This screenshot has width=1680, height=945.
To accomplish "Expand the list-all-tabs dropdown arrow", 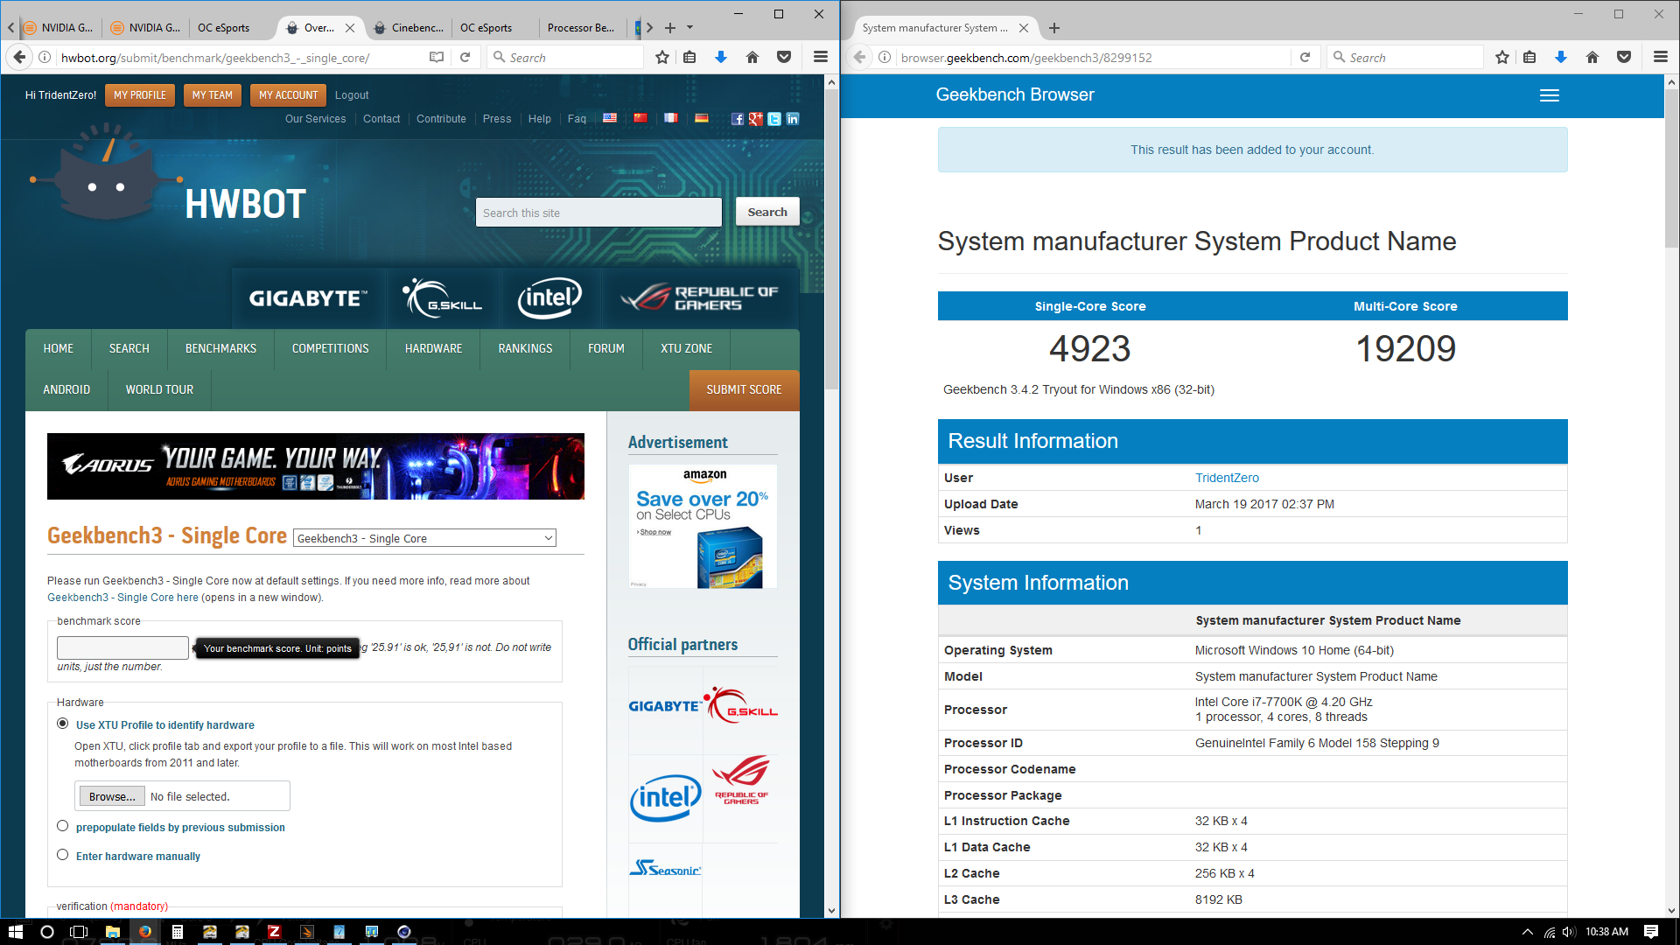I will tap(689, 28).
